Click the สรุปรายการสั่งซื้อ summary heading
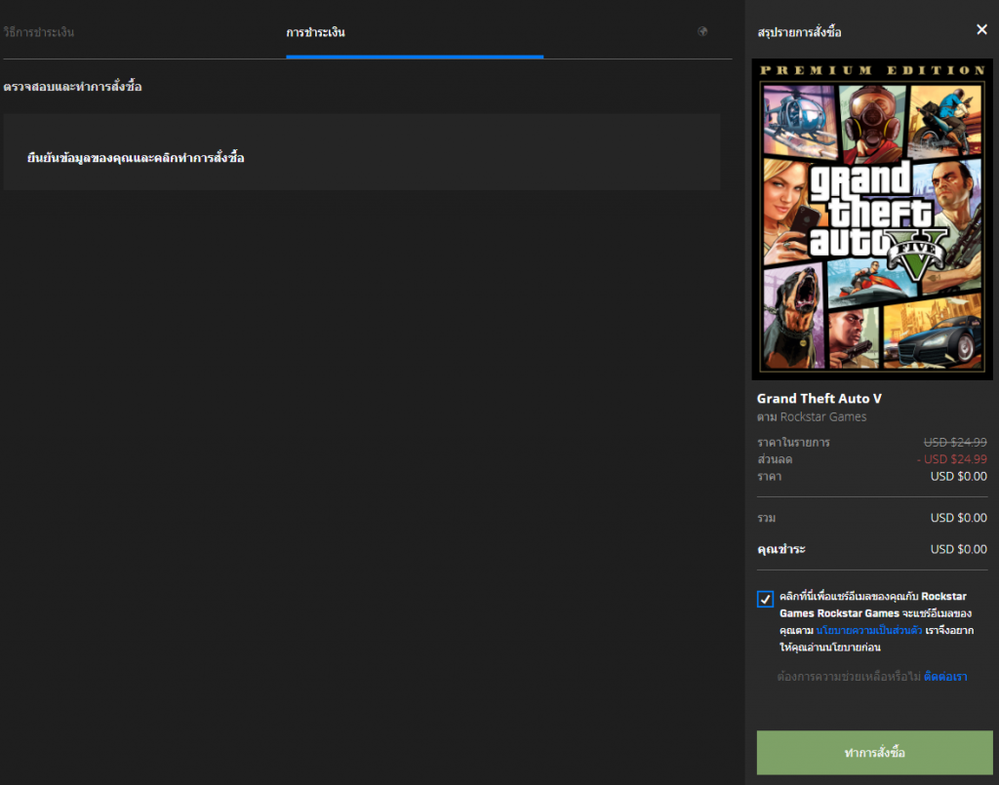Viewport: 999px width, 785px height. click(799, 32)
